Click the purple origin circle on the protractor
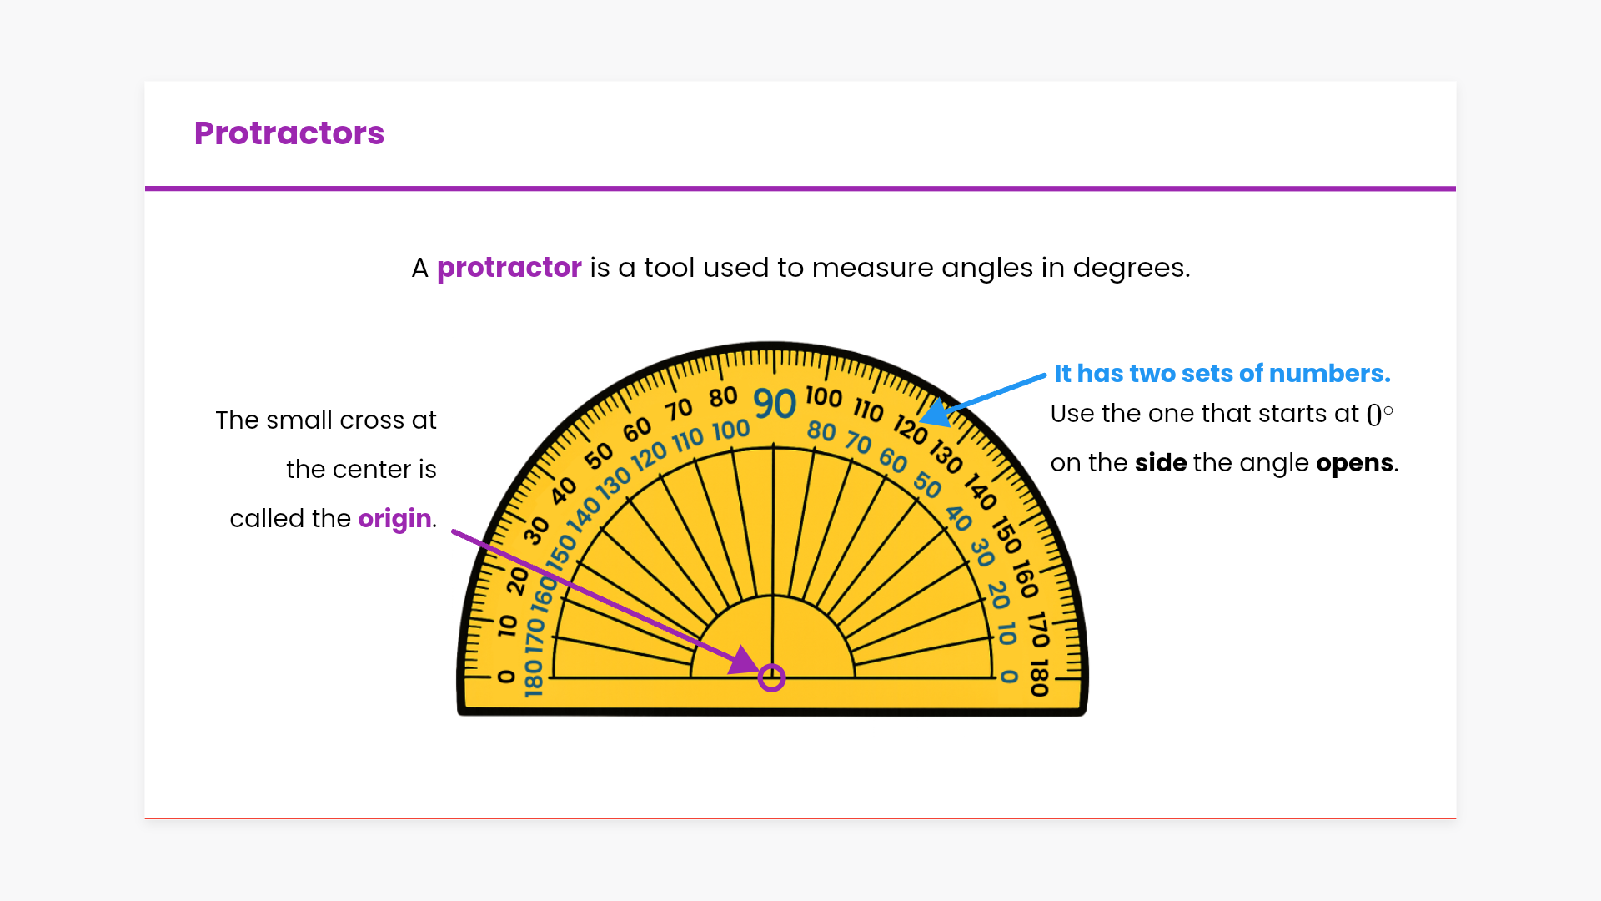Image resolution: width=1601 pixels, height=901 pixels. (x=771, y=677)
